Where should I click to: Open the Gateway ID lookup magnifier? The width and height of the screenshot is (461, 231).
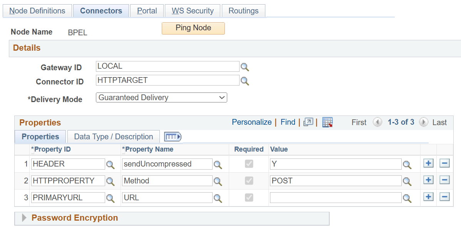tap(245, 66)
